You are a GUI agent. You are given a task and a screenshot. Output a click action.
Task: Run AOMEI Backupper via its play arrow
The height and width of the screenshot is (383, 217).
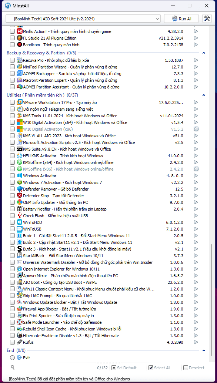point(196,74)
